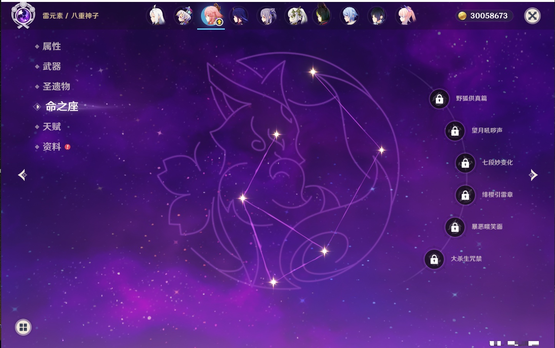The width and height of the screenshot is (555, 348).
Task: Click the Electro element emblem
Action: point(23,15)
